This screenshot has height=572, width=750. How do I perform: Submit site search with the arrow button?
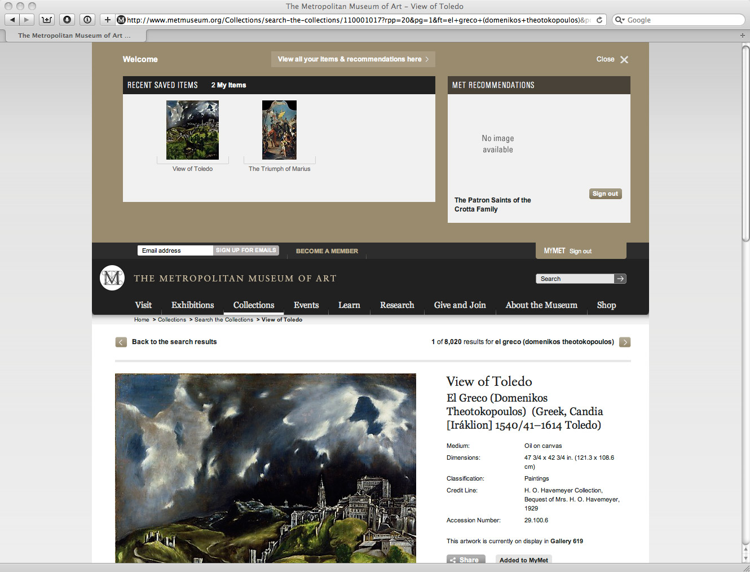[620, 279]
